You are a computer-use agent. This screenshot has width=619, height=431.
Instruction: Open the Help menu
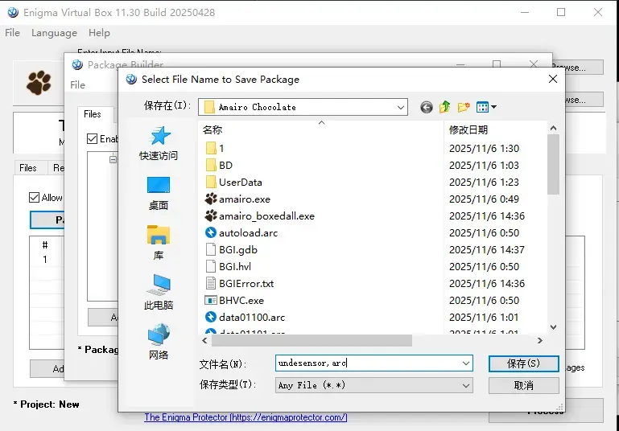99,33
